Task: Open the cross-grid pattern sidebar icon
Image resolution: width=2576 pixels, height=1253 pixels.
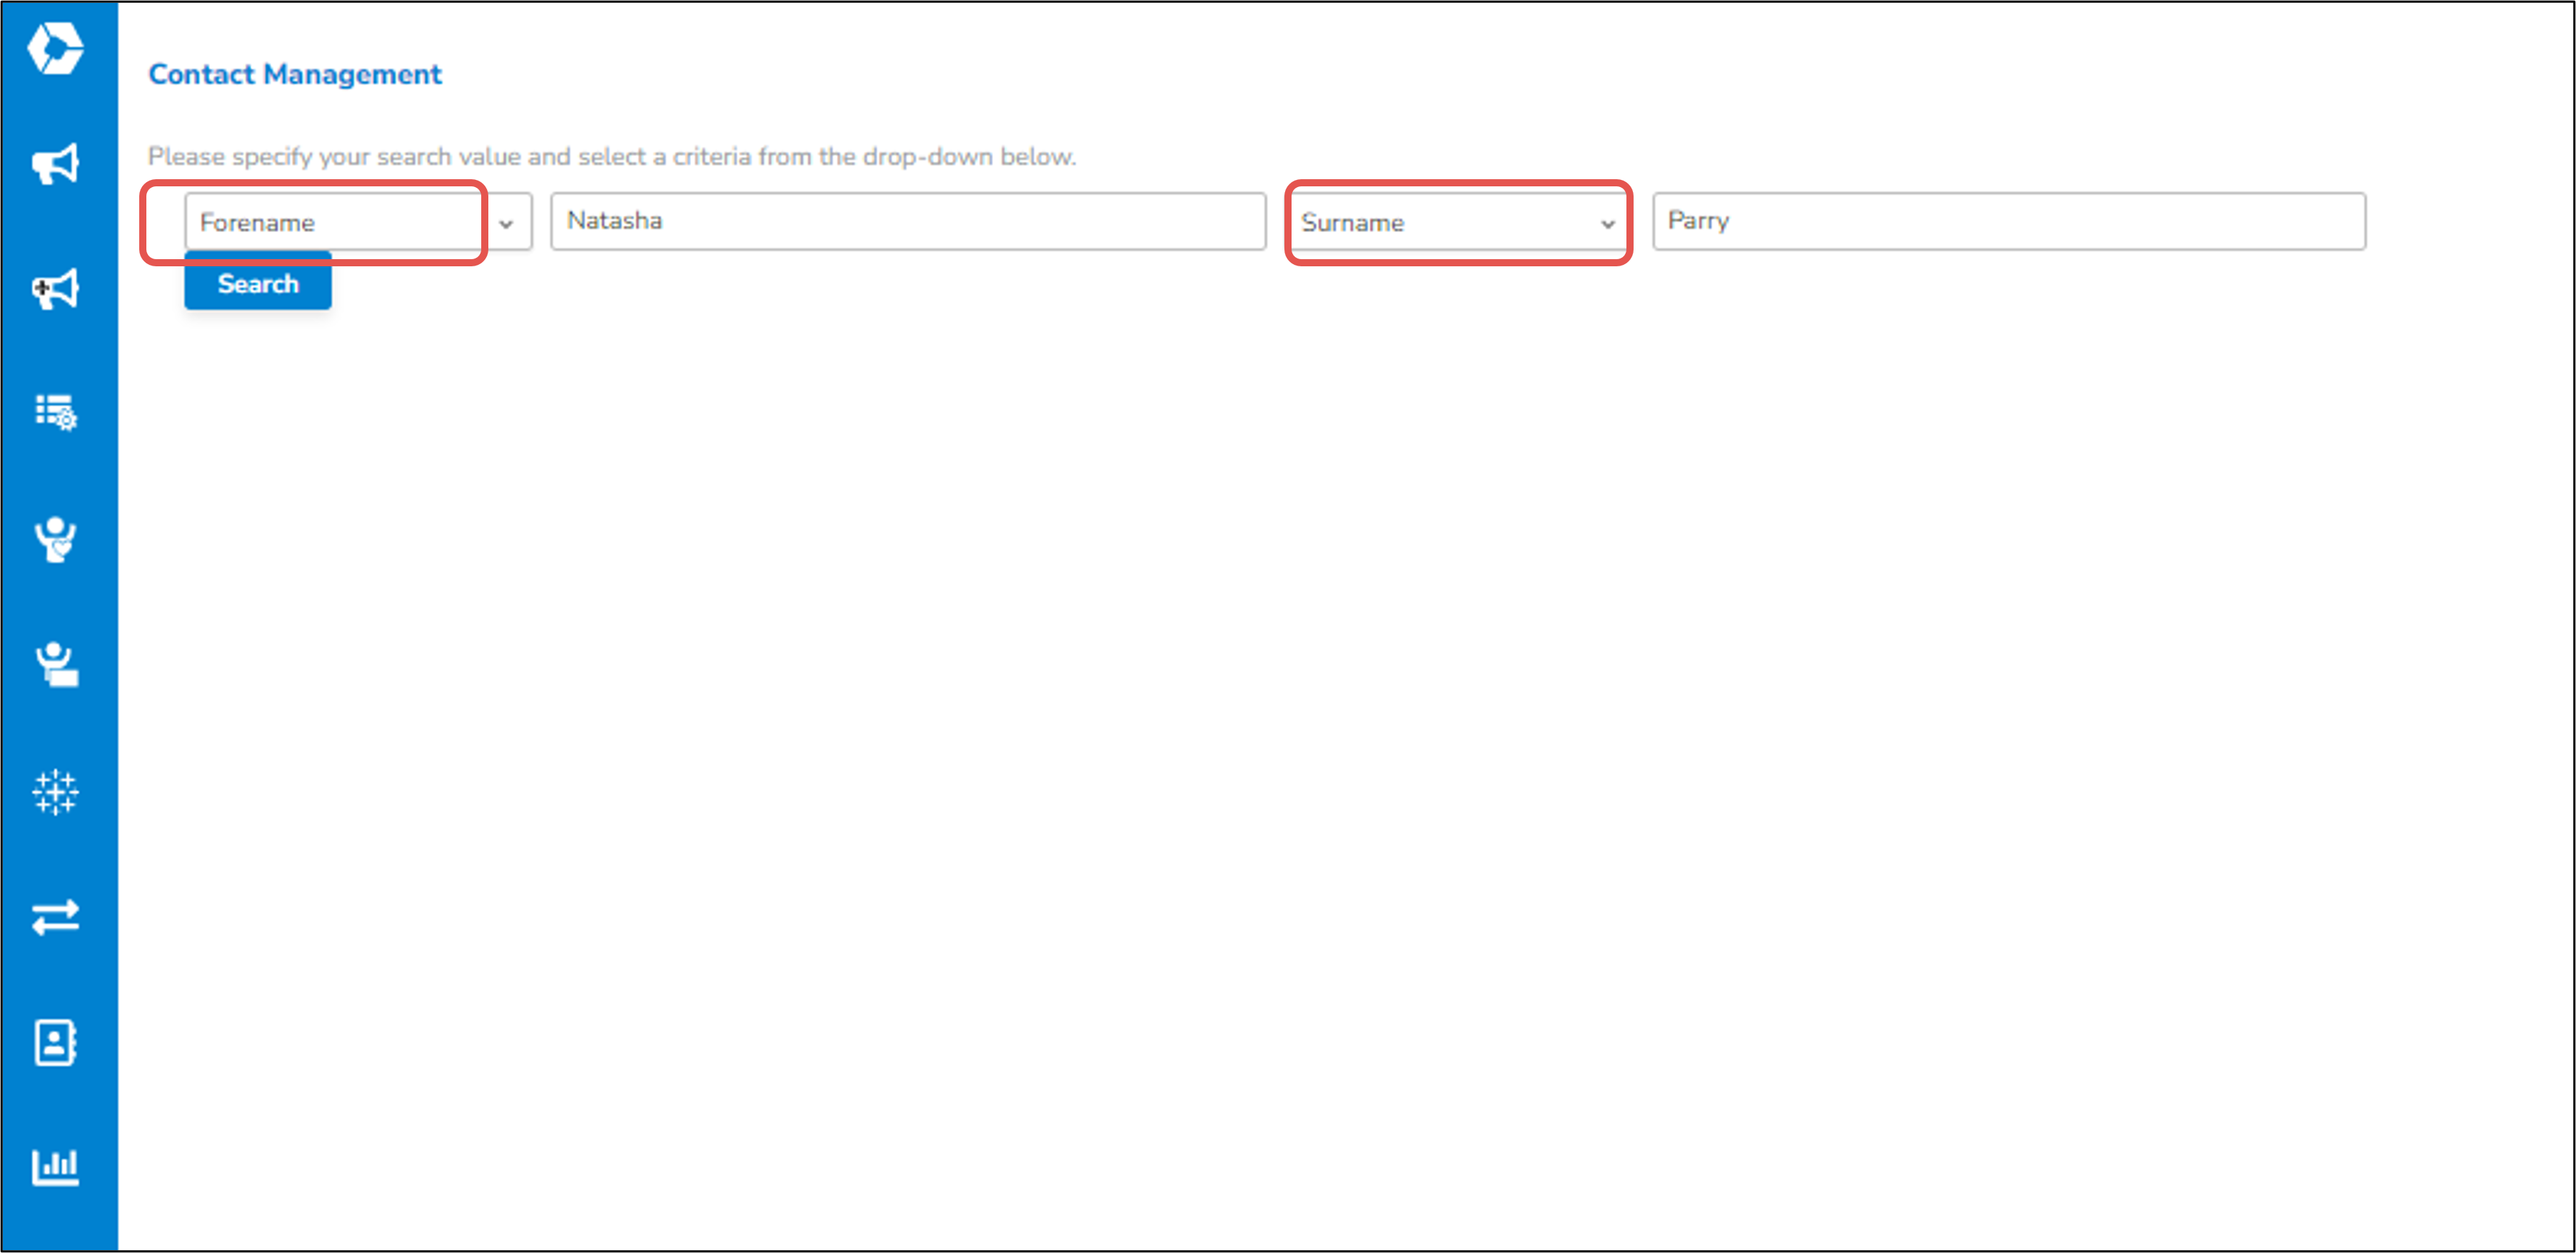Action: tap(55, 792)
